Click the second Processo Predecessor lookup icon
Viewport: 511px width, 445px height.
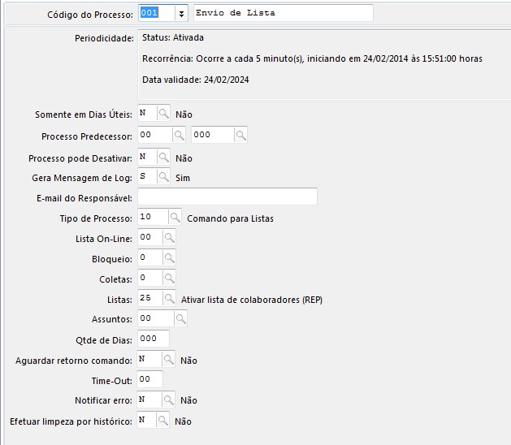pos(240,136)
